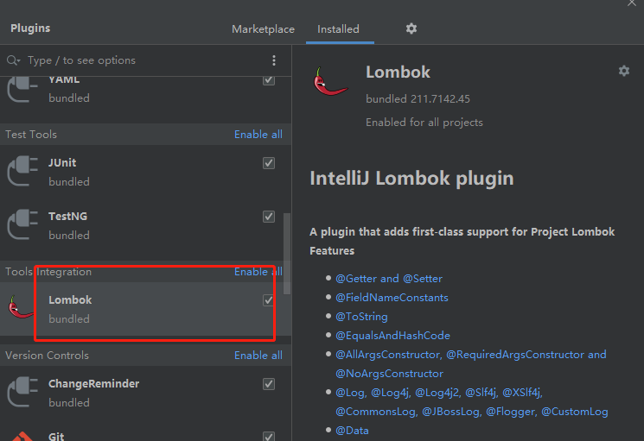Click the IntelliJ Lombok plugin heading

coord(411,179)
